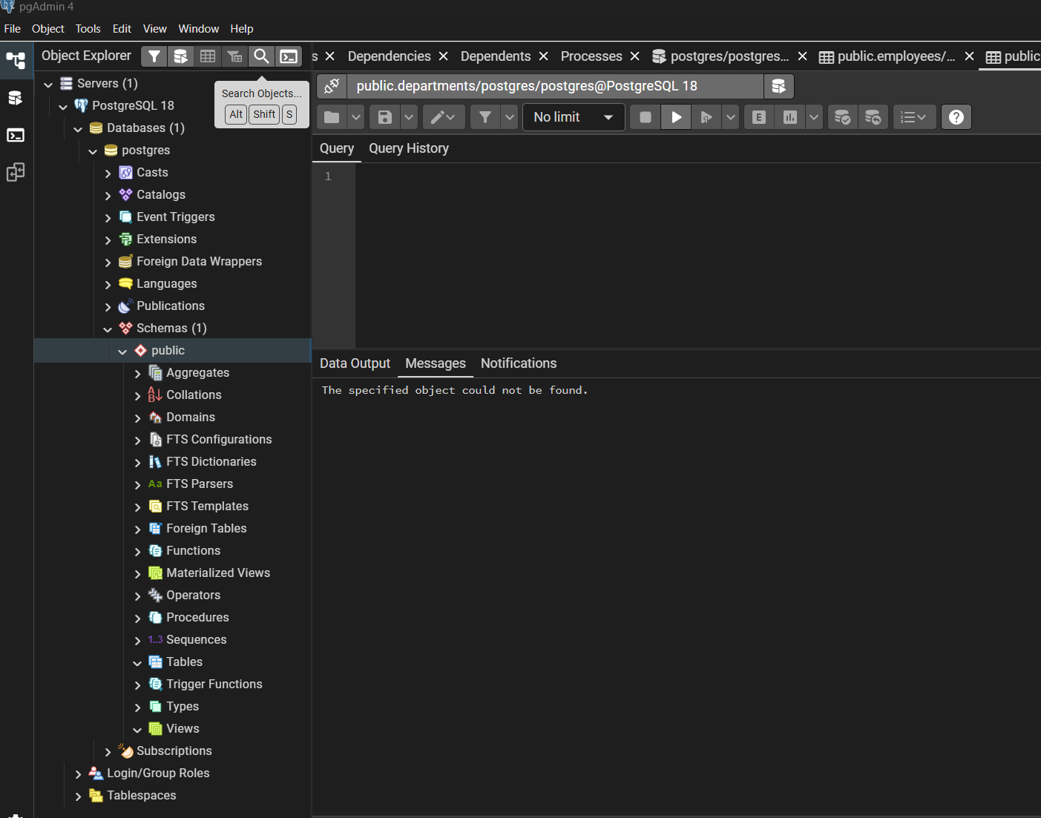Screen dimensions: 1041x818
Task: Open dropdown arrow beside Save File
Action: pos(409,117)
